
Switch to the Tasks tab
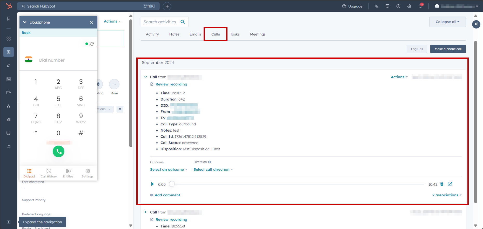(x=235, y=34)
